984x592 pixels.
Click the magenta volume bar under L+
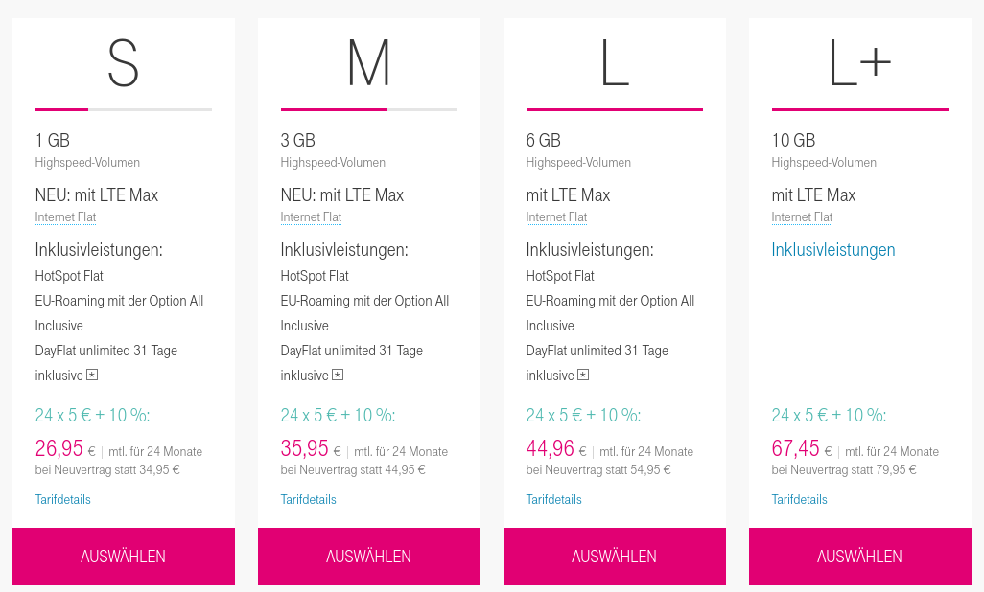[x=860, y=109]
